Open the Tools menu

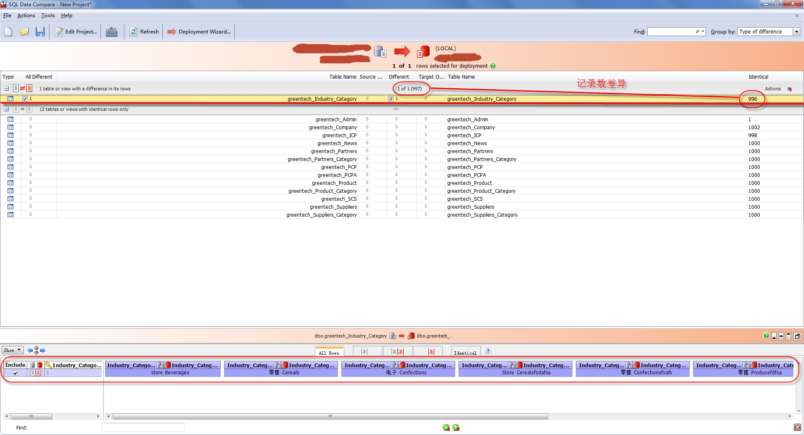(48, 15)
